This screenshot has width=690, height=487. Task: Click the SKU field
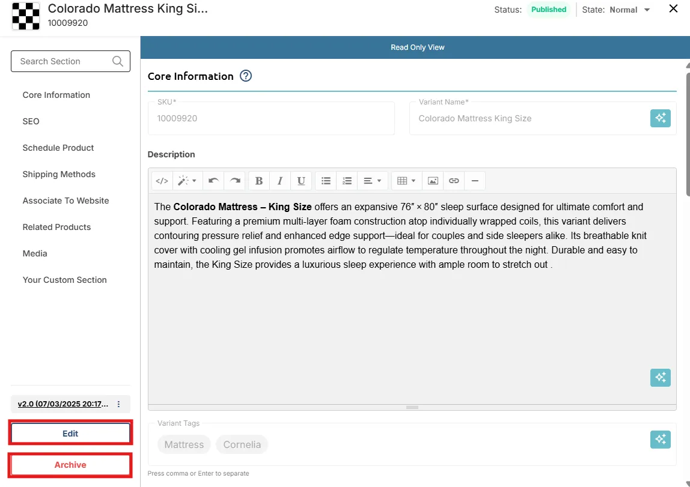pos(271,118)
